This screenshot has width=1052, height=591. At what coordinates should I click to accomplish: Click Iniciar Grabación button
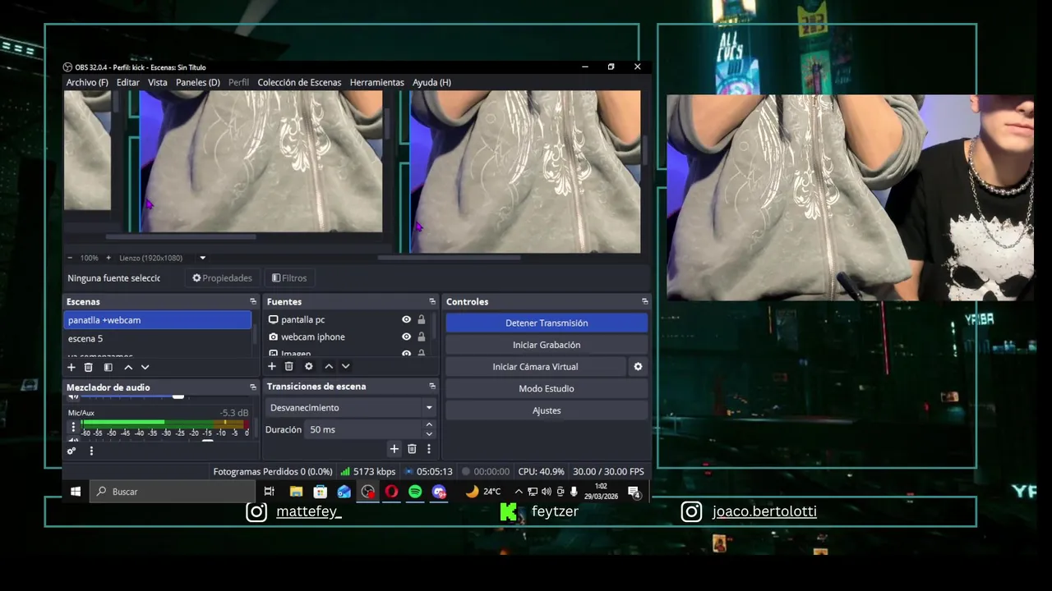(x=547, y=345)
